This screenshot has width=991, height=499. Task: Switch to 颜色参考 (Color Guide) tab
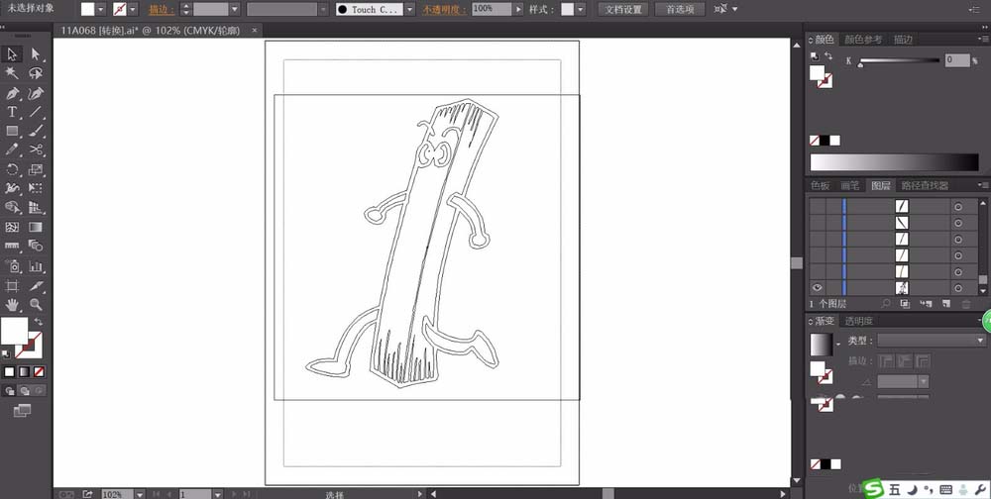click(x=863, y=40)
